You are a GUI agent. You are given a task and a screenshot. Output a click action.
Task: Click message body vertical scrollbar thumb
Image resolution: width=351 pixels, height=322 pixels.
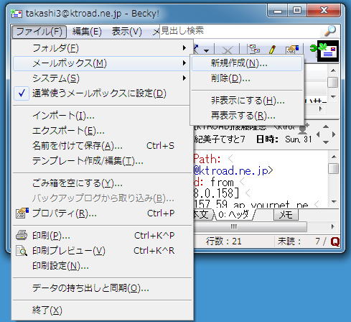click(334, 168)
